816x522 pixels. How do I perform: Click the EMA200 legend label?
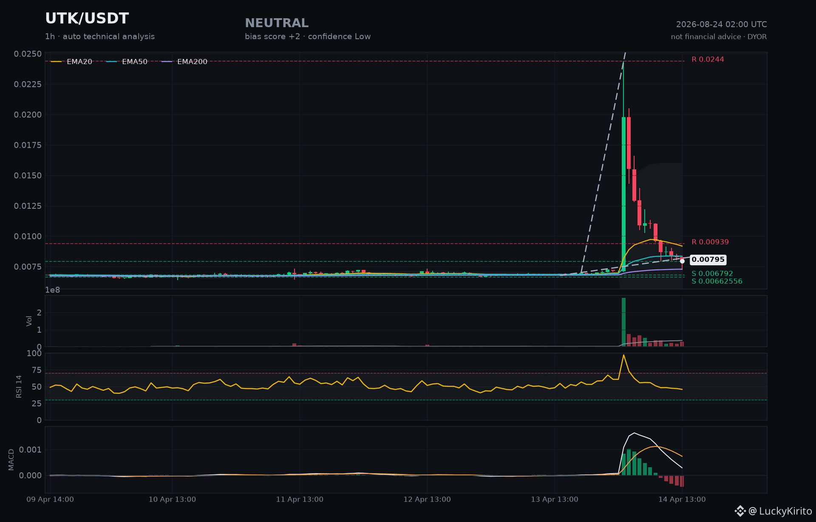click(x=192, y=62)
